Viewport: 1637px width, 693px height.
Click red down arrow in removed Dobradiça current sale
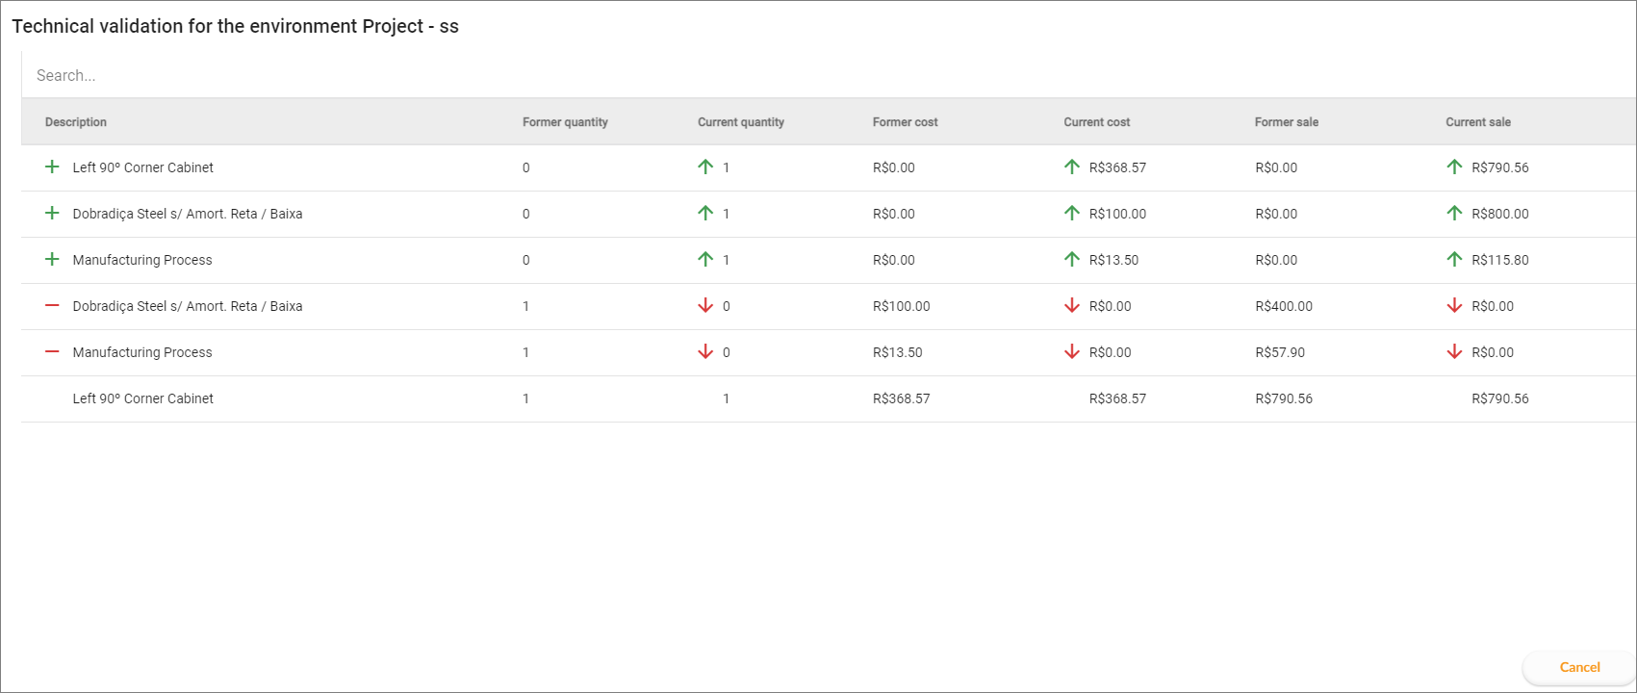tap(1454, 305)
